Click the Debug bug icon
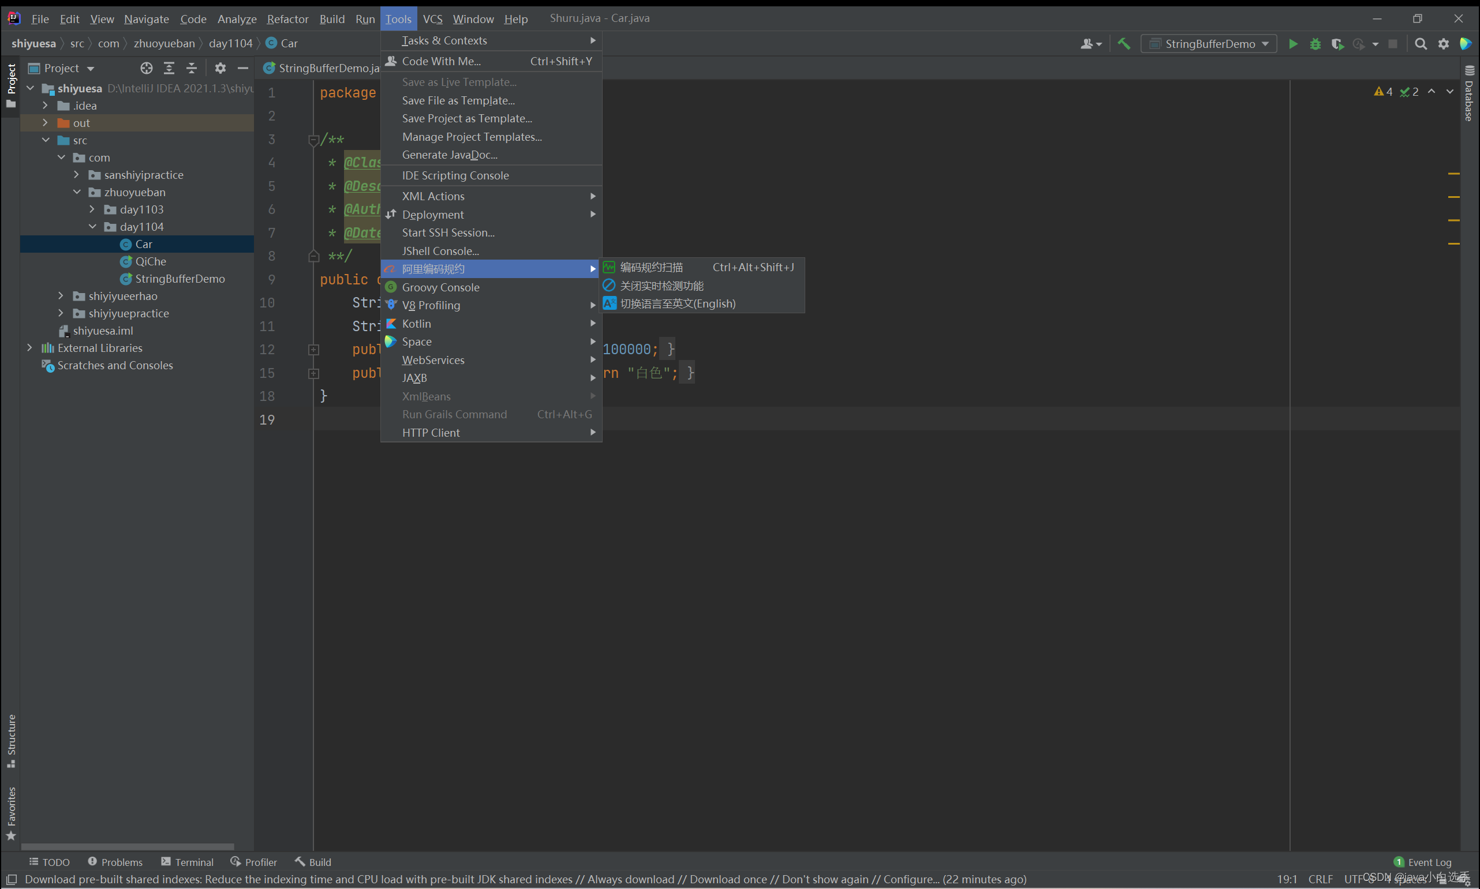The width and height of the screenshot is (1480, 889). pyautogui.click(x=1315, y=44)
